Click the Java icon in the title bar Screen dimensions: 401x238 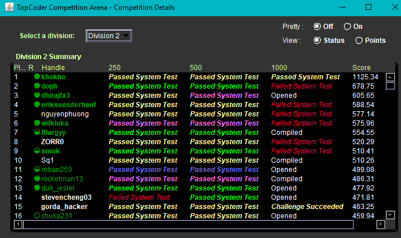(x=9, y=7)
